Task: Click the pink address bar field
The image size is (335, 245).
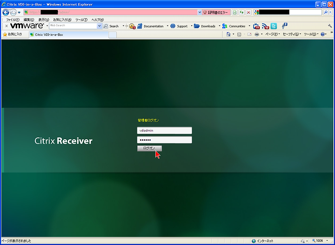Action: point(110,13)
